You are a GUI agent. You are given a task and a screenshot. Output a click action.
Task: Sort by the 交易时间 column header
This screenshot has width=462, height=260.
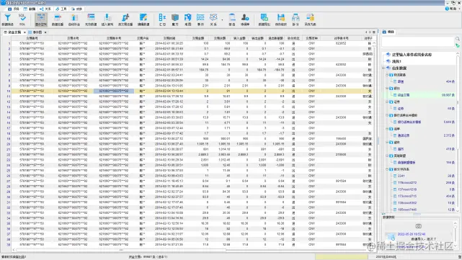point(169,38)
